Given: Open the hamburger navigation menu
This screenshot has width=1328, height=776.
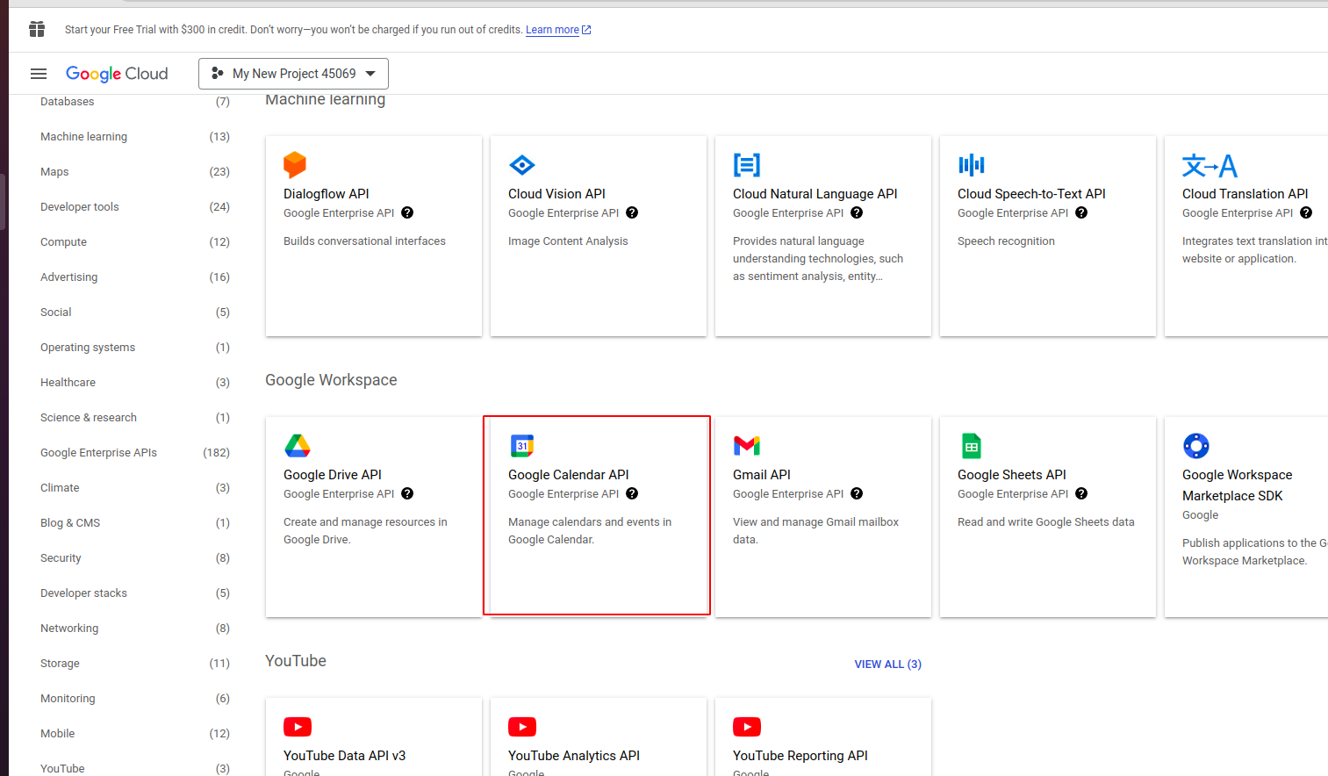Looking at the screenshot, I should click(x=39, y=74).
